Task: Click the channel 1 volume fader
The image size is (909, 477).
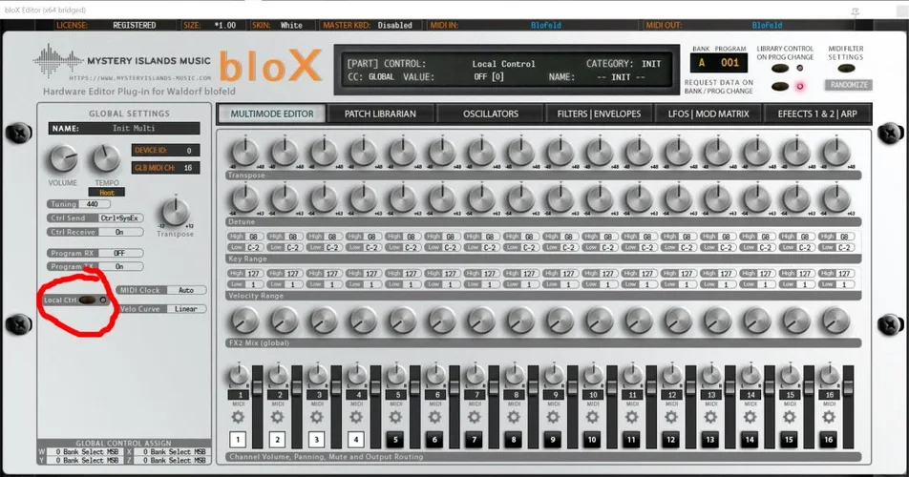Action: point(257,388)
